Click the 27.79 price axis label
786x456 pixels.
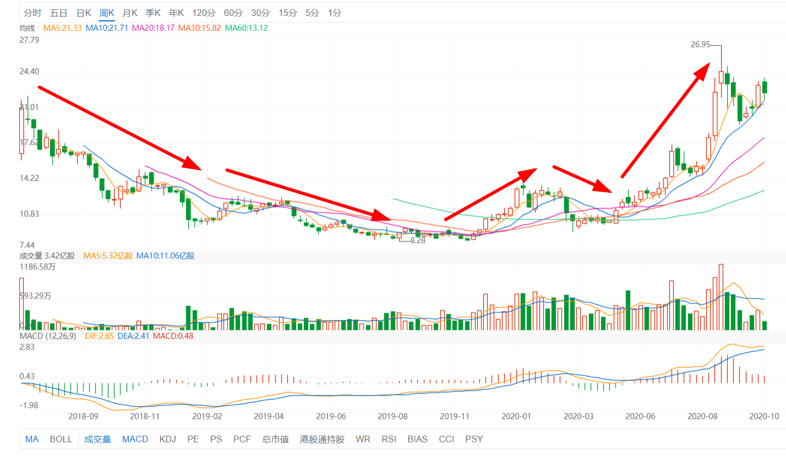[x=29, y=40]
